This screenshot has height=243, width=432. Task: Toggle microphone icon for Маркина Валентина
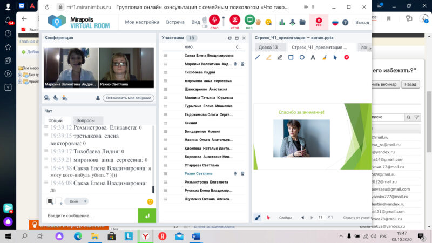click(235, 64)
